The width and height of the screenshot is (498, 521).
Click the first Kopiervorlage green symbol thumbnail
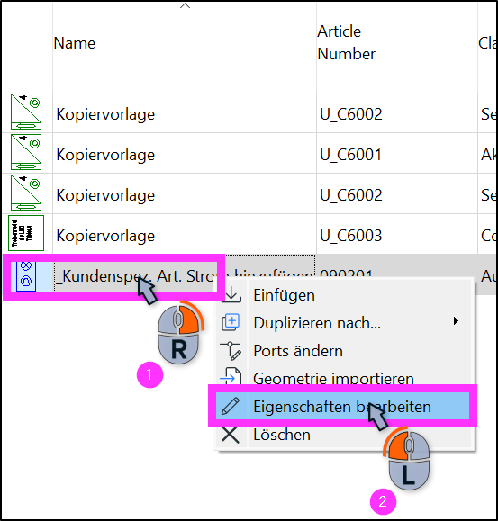click(x=26, y=112)
